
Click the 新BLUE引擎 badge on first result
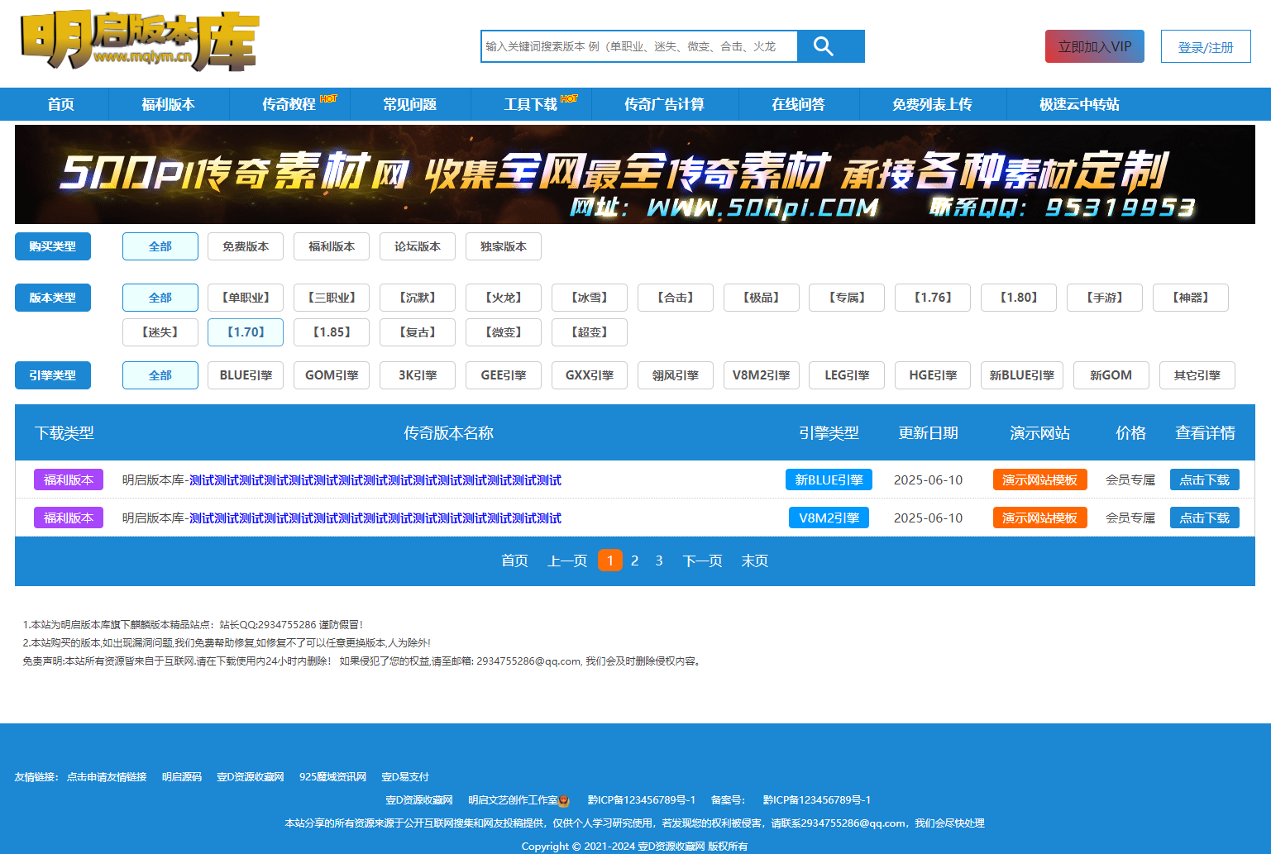click(x=829, y=479)
